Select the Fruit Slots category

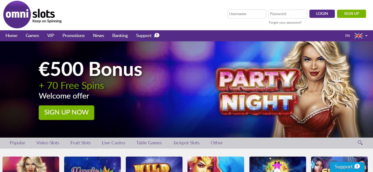pos(81,143)
